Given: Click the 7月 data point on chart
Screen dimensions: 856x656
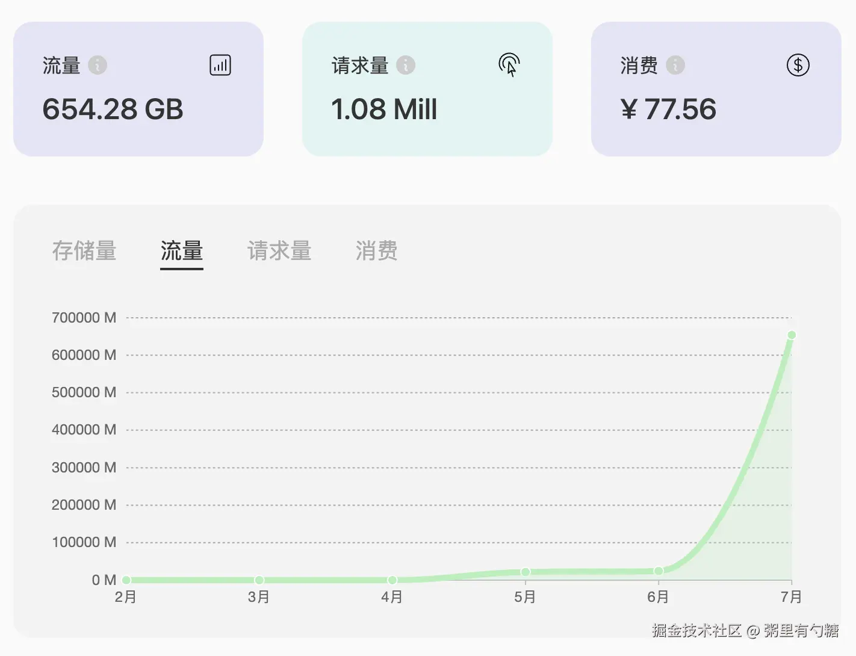Looking at the screenshot, I should point(792,335).
